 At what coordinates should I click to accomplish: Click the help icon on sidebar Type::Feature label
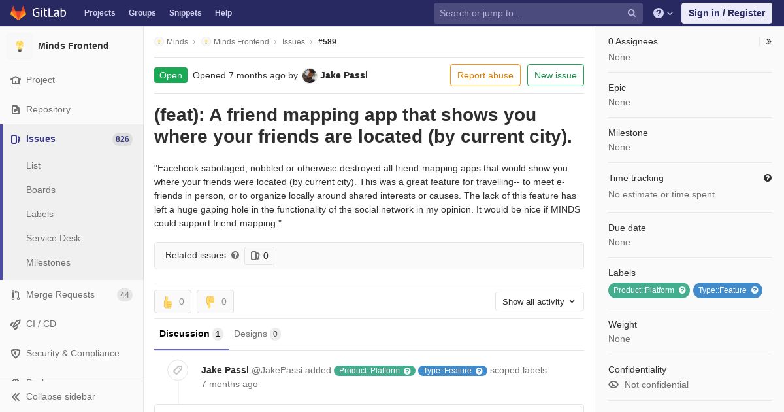pos(755,290)
